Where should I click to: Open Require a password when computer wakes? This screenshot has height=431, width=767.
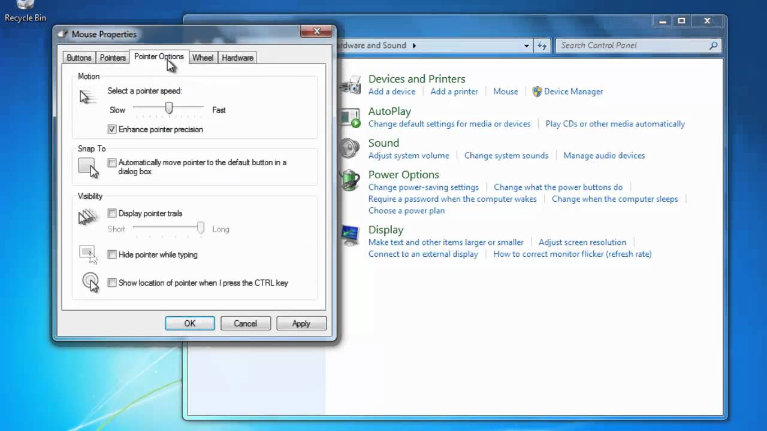point(452,199)
